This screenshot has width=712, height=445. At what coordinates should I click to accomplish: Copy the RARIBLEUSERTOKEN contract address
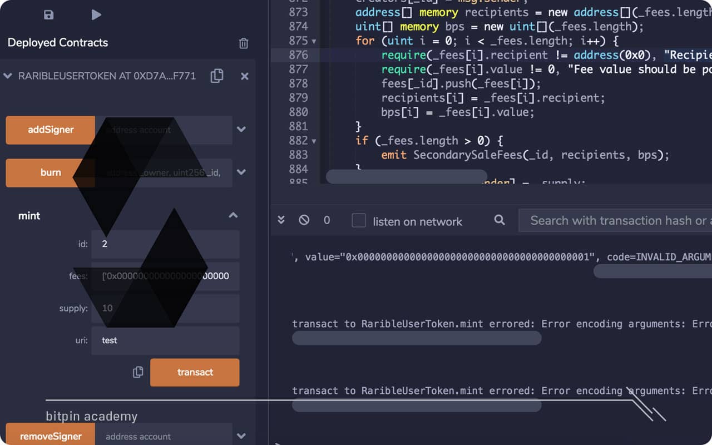click(217, 76)
